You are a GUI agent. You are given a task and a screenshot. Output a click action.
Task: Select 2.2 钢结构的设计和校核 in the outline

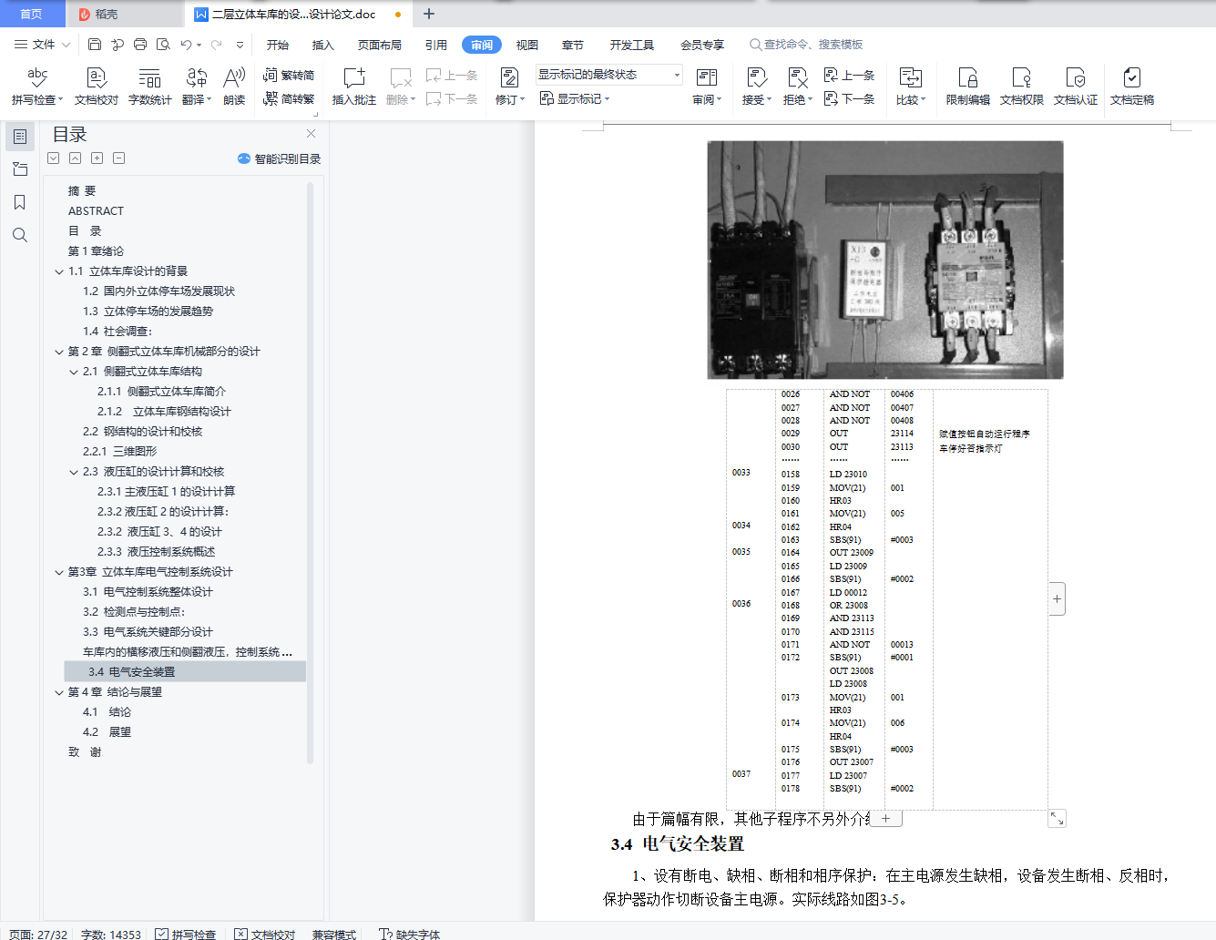click(143, 432)
